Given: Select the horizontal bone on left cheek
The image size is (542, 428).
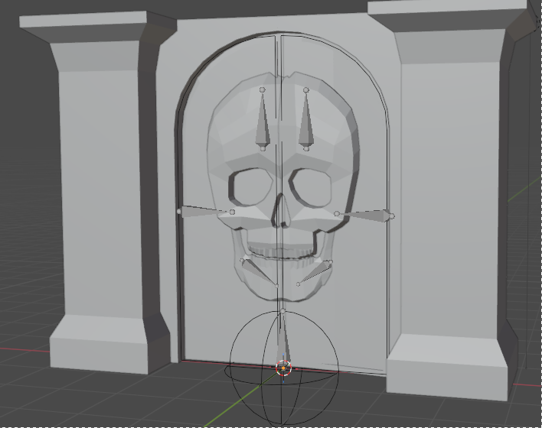Looking at the screenshot, I should click(x=206, y=212).
